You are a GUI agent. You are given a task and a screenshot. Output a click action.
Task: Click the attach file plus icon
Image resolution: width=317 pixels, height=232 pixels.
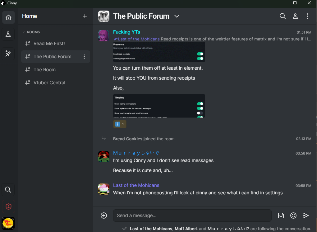tap(104, 216)
